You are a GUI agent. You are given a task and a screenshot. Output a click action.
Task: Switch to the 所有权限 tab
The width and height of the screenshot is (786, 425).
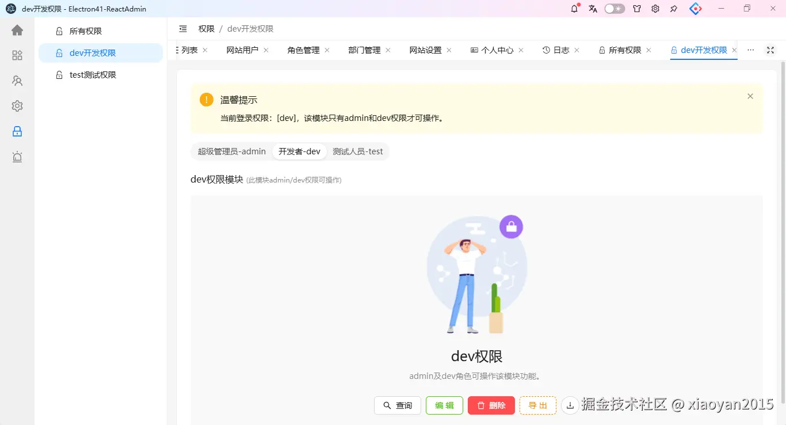(620, 50)
